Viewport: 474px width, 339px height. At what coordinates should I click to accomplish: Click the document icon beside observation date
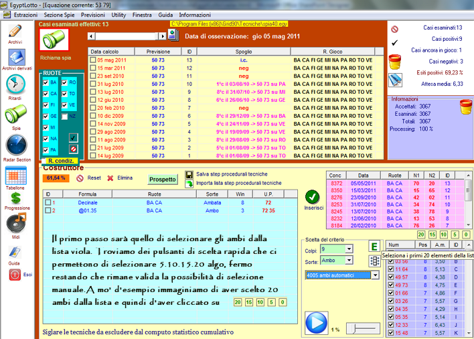[x=173, y=36]
